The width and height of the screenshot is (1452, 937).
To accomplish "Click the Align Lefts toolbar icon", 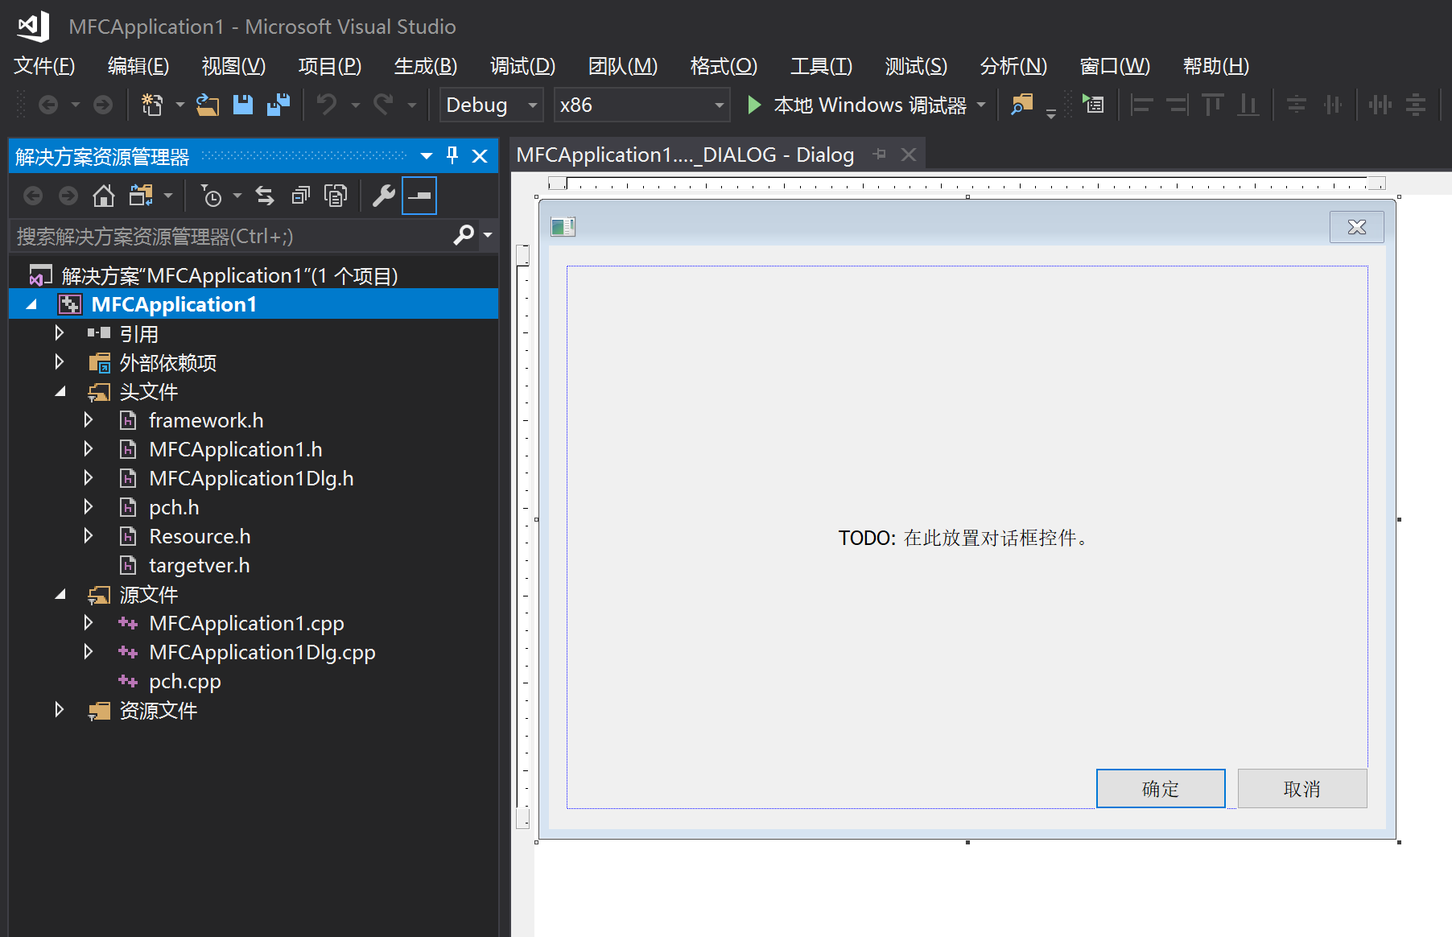I will click(x=1141, y=105).
